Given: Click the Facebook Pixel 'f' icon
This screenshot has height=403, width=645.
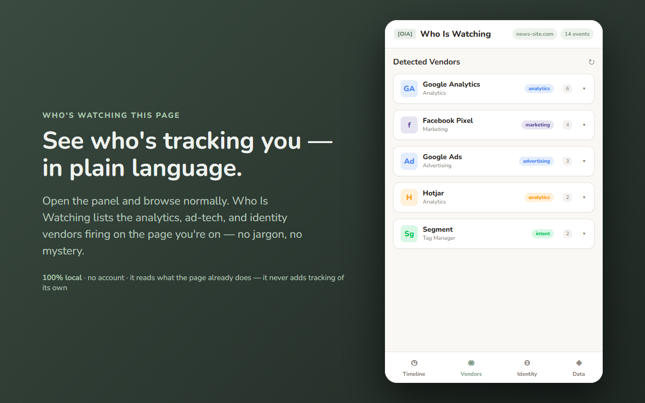Looking at the screenshot, I should tap(409, 125).
